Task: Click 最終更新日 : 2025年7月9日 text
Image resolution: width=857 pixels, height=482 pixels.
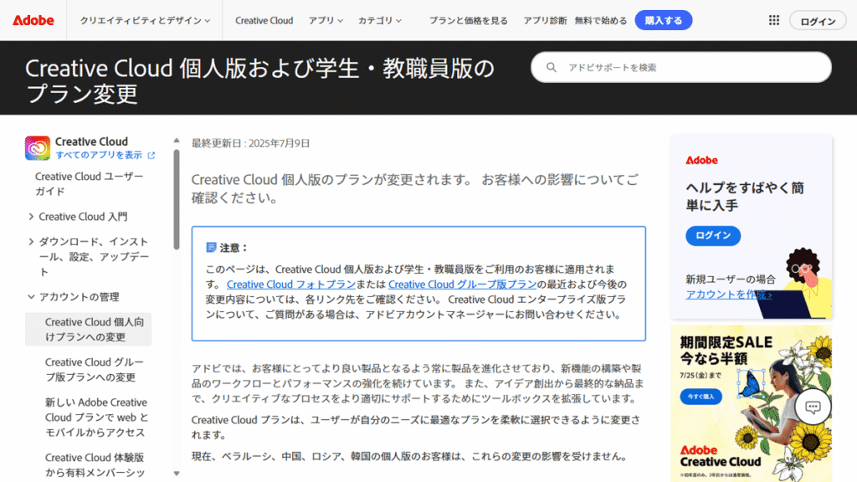Action: pos(250,143)
